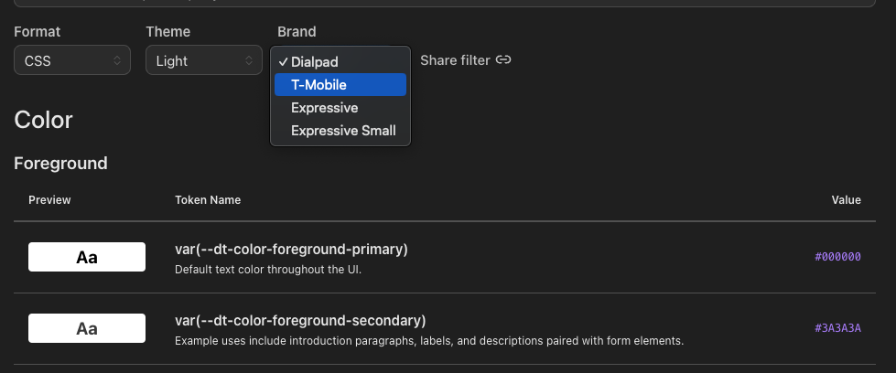Click the #3A3A3A value
Viewport: 896px width, 373px height.
click(x=837, y=328)
